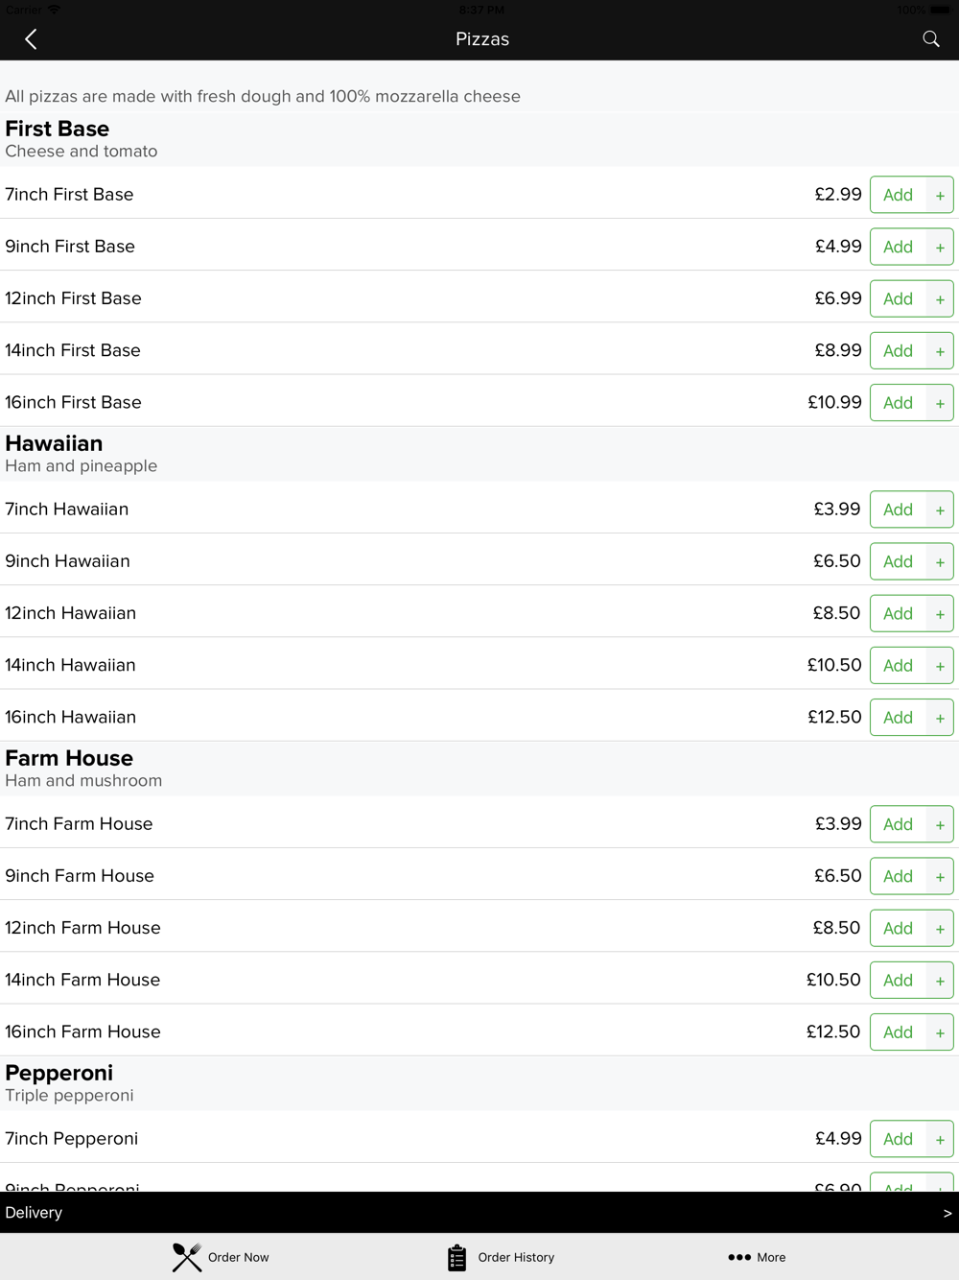The image size is (959, 1280).
Task: Select the 14inch Farm House item name
Action: [x=82, y=980]
